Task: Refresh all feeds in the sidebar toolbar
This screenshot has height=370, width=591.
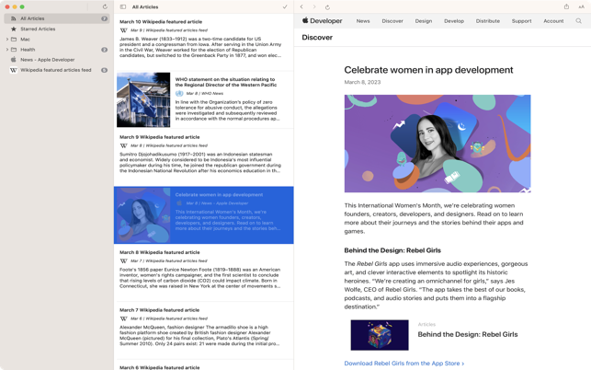Action: pos(105,6)
